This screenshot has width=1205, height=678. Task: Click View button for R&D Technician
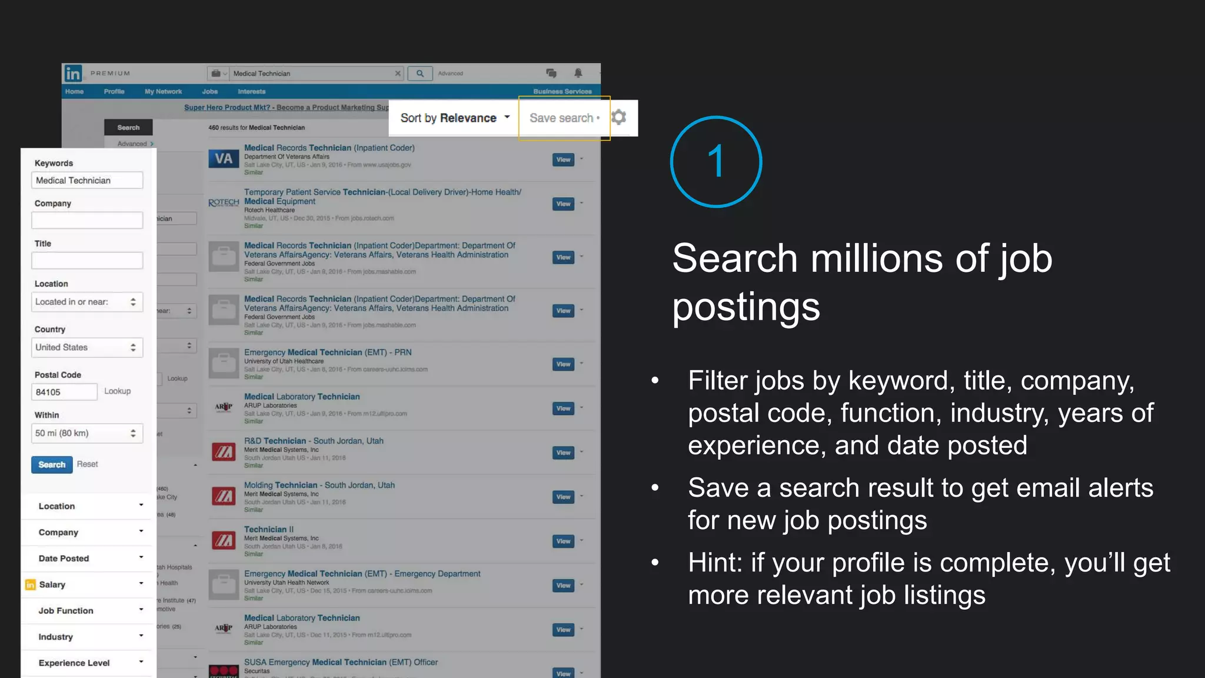[x=563, y=453]
